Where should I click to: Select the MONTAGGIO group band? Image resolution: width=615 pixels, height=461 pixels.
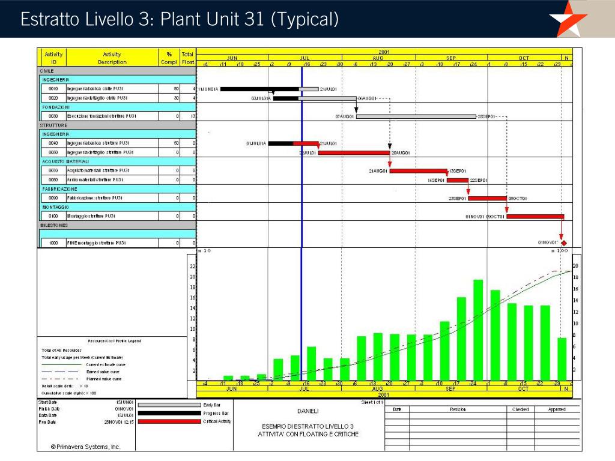[118, 207]
